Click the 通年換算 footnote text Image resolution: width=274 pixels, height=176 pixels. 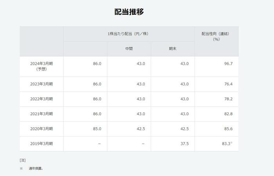point(35,169)
